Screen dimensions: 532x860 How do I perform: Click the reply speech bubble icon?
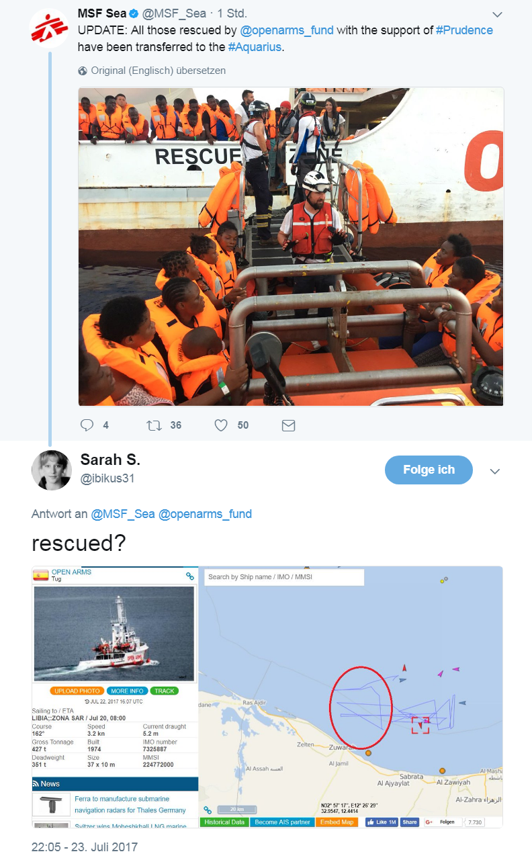(x=87, y=425)
